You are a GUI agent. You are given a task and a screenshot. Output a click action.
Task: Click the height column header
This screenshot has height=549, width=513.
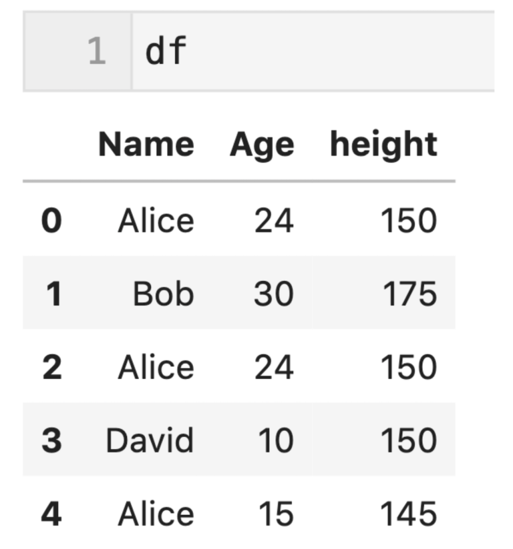point(383,145)
